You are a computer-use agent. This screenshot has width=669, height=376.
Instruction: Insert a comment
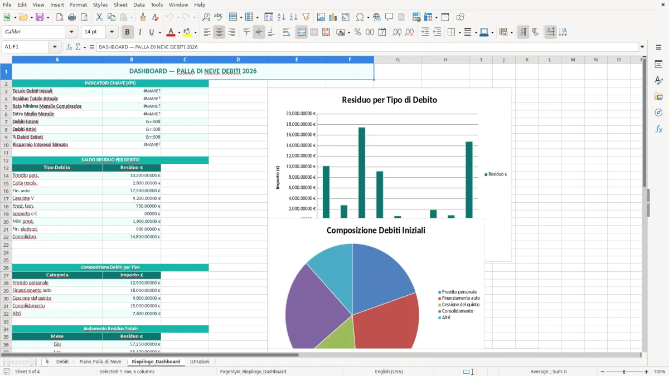389,17
